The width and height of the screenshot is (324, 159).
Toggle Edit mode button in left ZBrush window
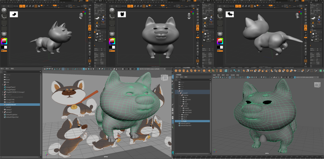21,6
